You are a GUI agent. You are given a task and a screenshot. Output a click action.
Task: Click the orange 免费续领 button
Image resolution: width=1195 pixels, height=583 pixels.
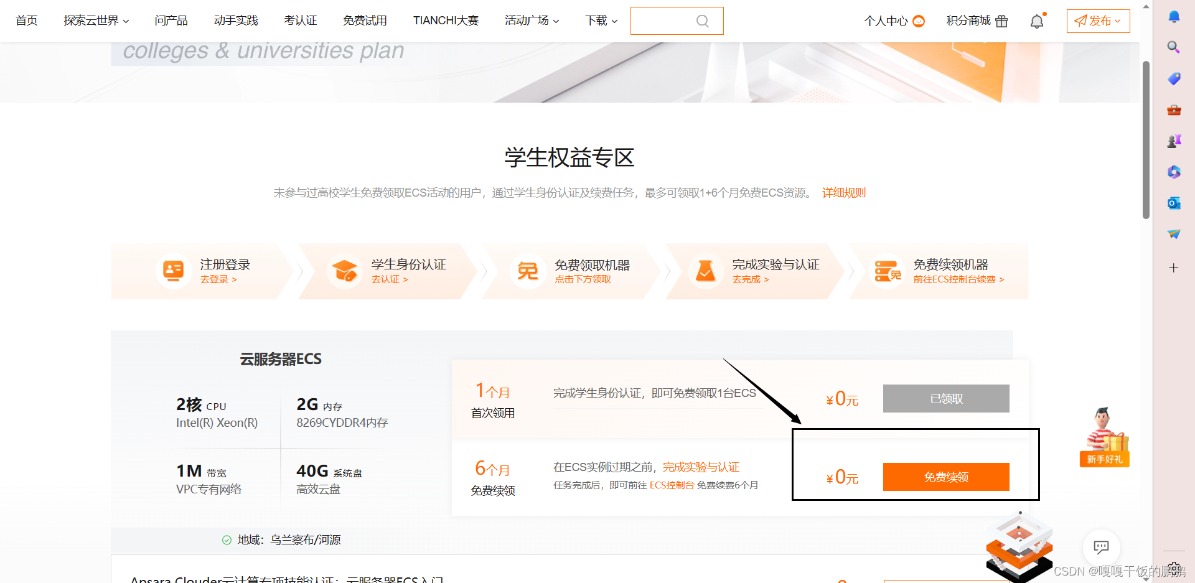[946, 477]
